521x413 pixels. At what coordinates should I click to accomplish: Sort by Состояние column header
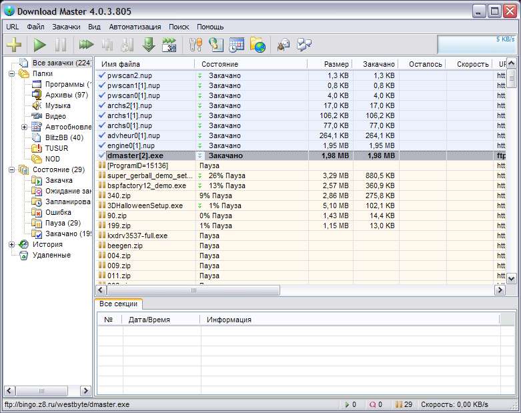tap(251, 64)
